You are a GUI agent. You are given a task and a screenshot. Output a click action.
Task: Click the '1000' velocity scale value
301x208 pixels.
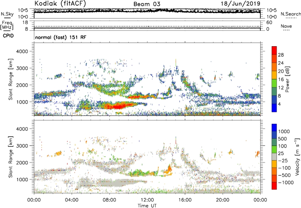284,131
